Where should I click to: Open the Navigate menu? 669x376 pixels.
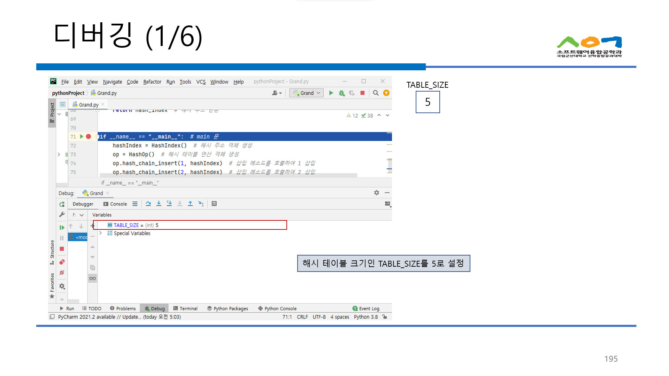pos(112,81)
